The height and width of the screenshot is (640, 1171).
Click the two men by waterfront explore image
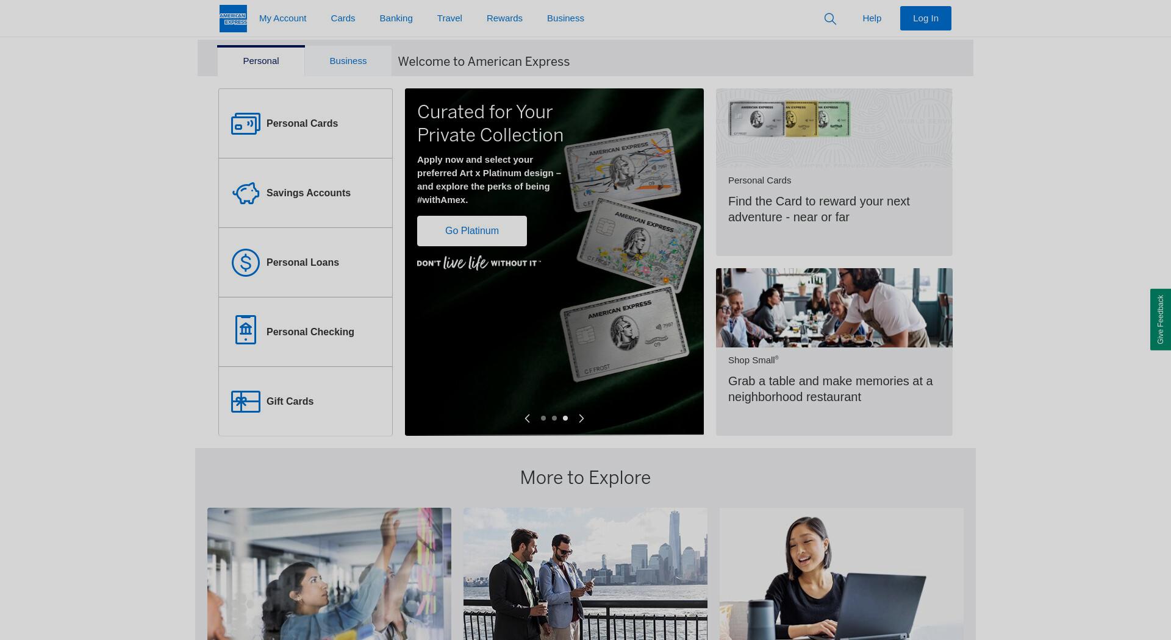tap(585, 574)
